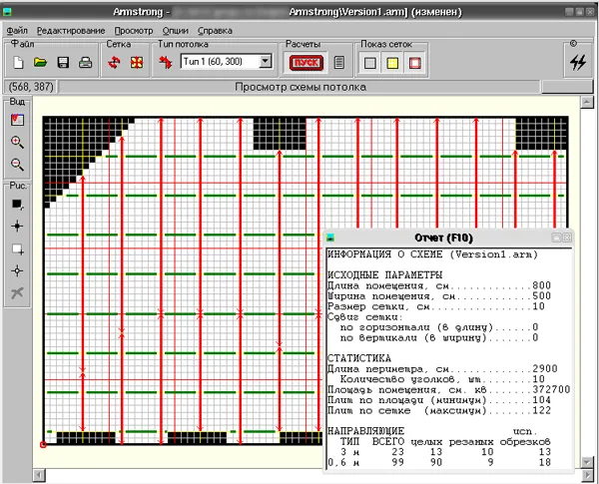Click report line Плит по площади (минимум) 104
The height and width of the screenshot is (484, 599).
coord(439,400)
